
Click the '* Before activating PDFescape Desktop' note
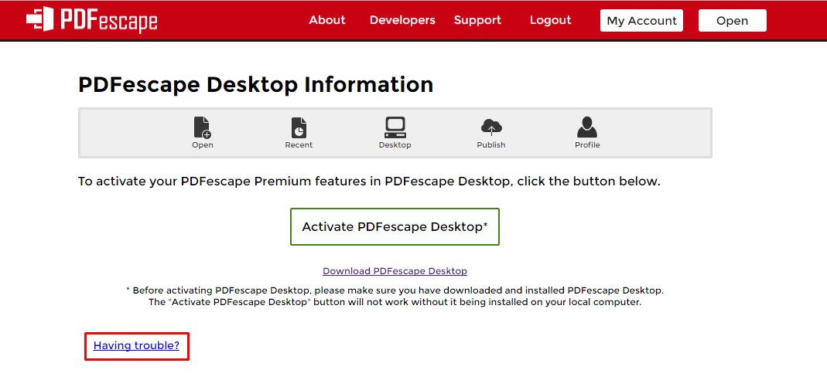pyautogui.click(x=395, y=290)
